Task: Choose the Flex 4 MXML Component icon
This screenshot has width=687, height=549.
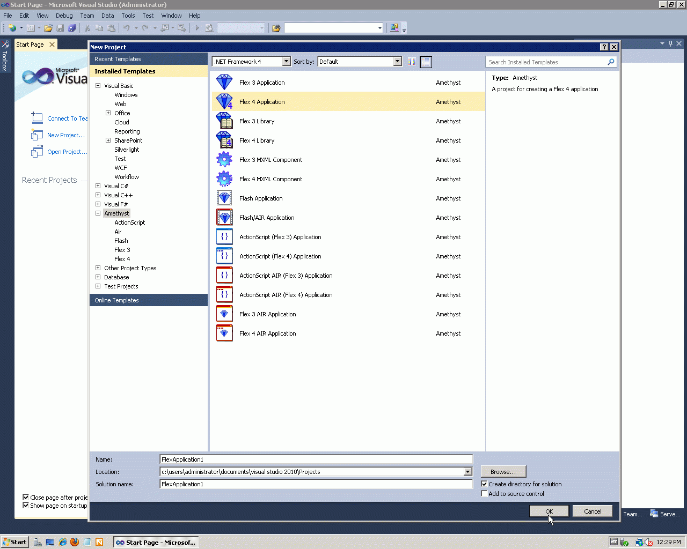Action: point(224,179)
